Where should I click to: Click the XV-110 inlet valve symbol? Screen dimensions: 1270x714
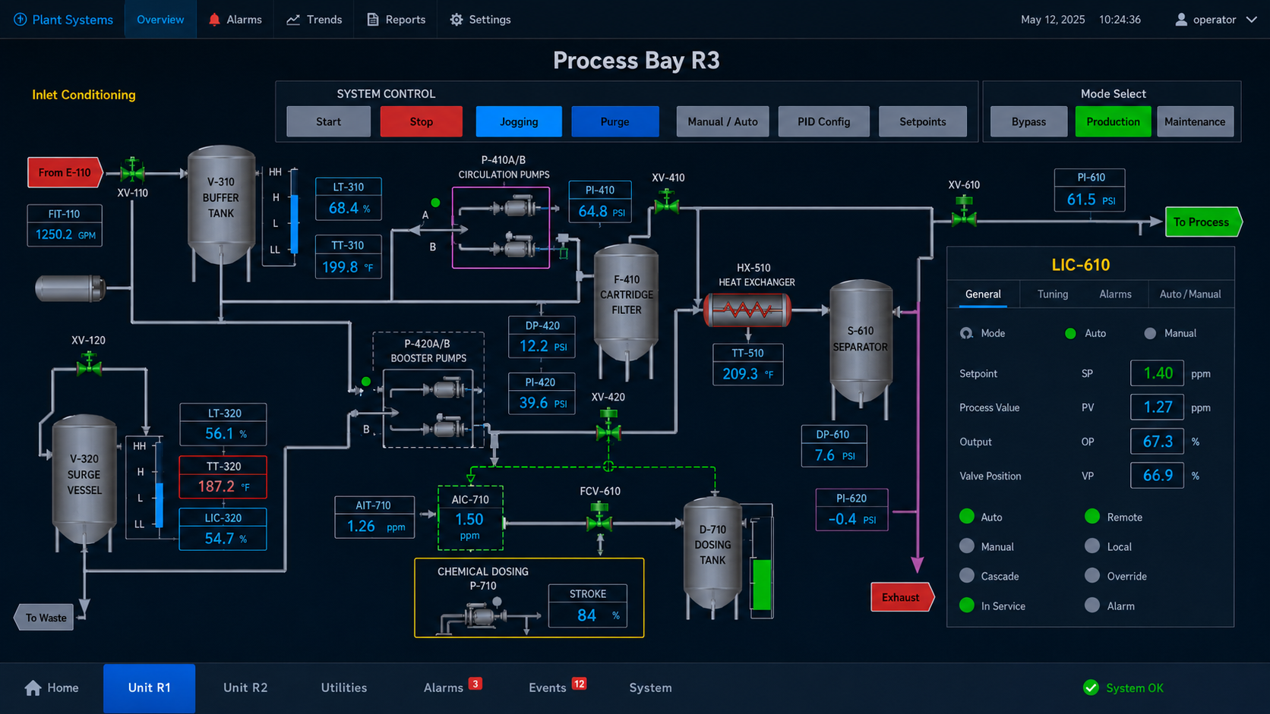(133, 171)
